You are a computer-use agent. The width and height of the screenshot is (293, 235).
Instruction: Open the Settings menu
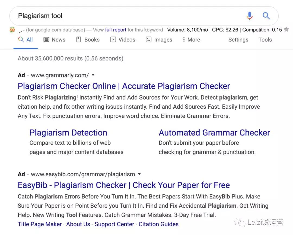point(238,40)
